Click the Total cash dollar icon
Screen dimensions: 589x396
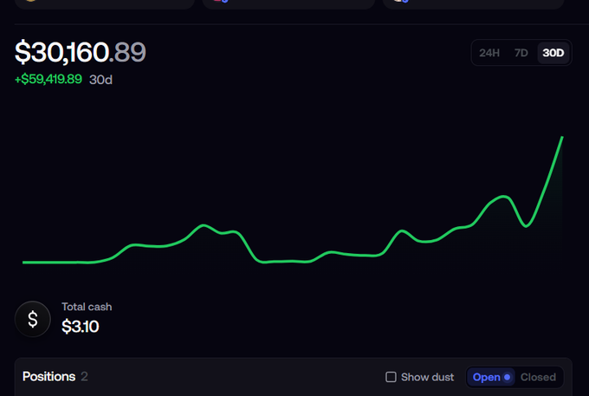33,319
